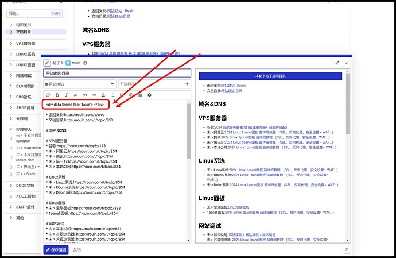This screenshot has width=396, height=258.
Task: Insert a date with the calendar icon
Action: click(x=140, y=95)
